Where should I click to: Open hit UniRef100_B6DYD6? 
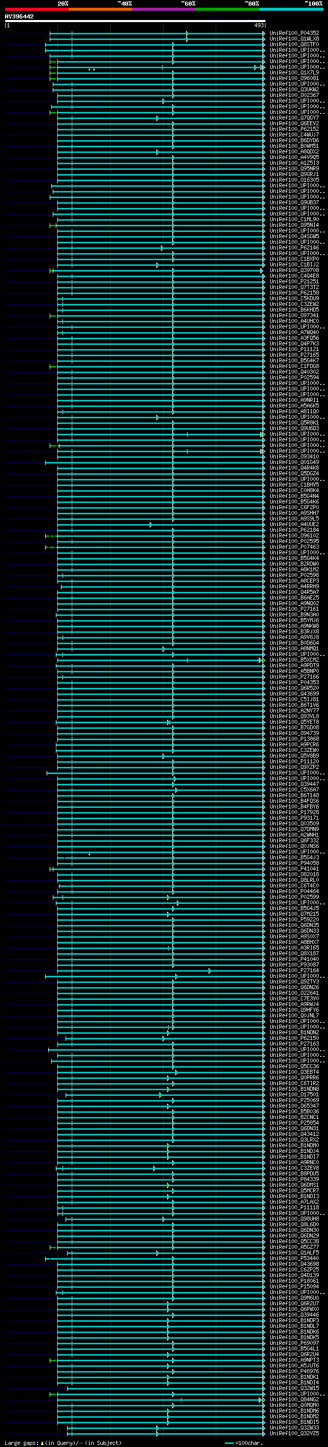294,141
